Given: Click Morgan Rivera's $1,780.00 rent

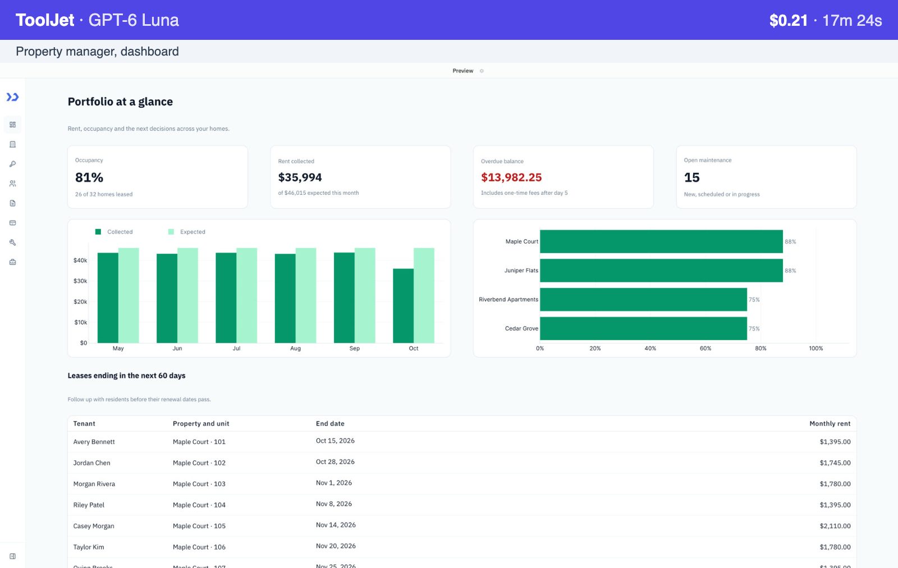Looking at the screenshot, I should click(x=835, y=484).
